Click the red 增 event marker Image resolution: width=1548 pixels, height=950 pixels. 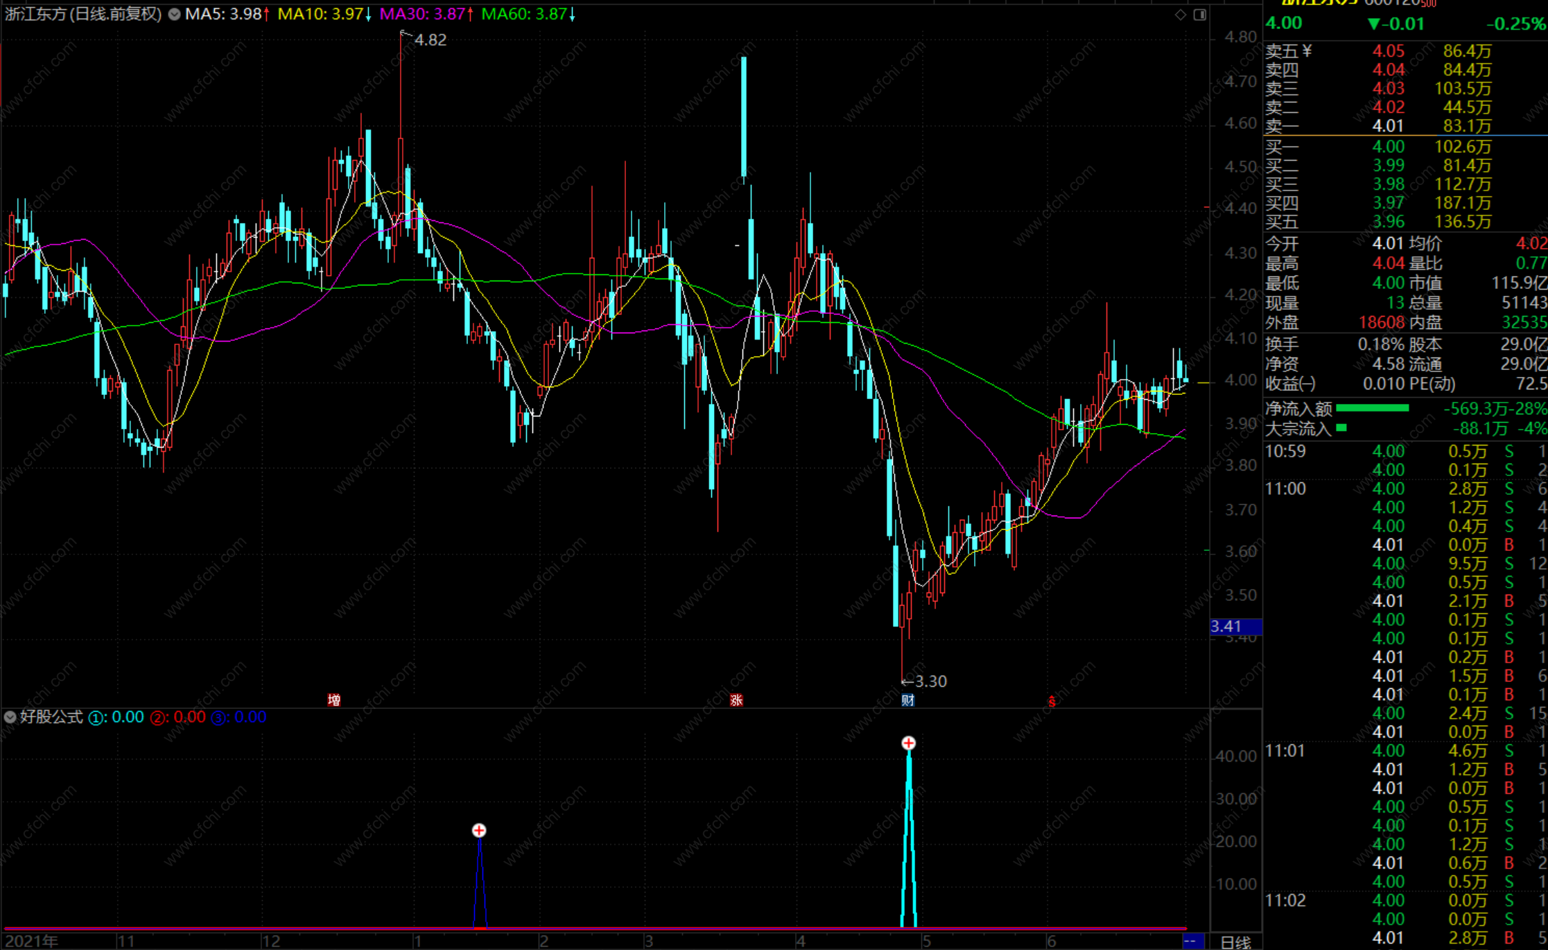[x=334, y=700]
